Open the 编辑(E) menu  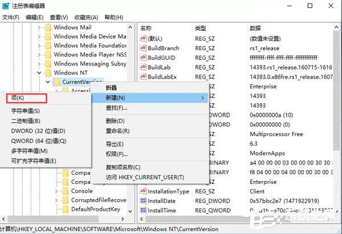tap(34, 17)
